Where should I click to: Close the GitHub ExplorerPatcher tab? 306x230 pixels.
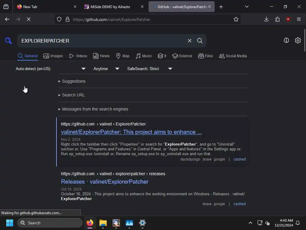coord(209,7)
